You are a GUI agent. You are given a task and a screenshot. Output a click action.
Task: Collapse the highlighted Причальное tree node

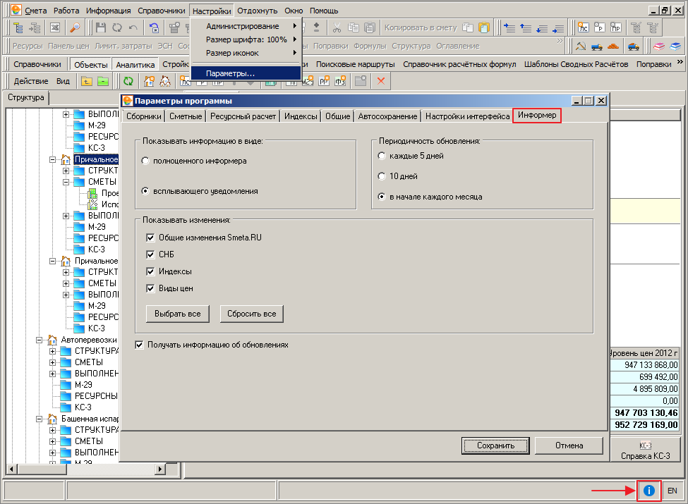pos(53,159)
